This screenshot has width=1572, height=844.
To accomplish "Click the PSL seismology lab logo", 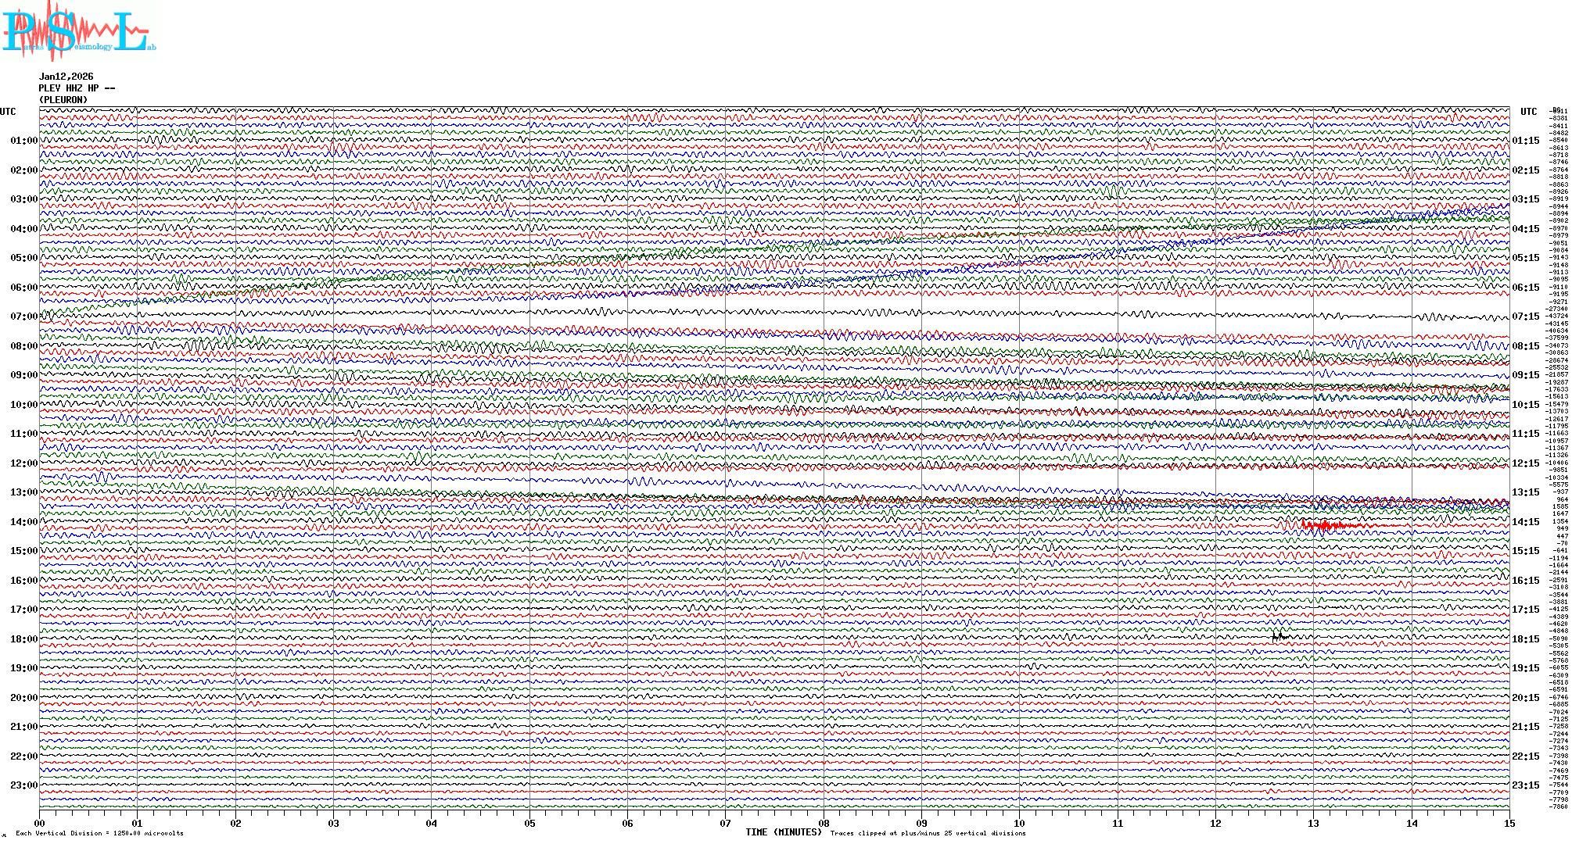I will (78, 31).
